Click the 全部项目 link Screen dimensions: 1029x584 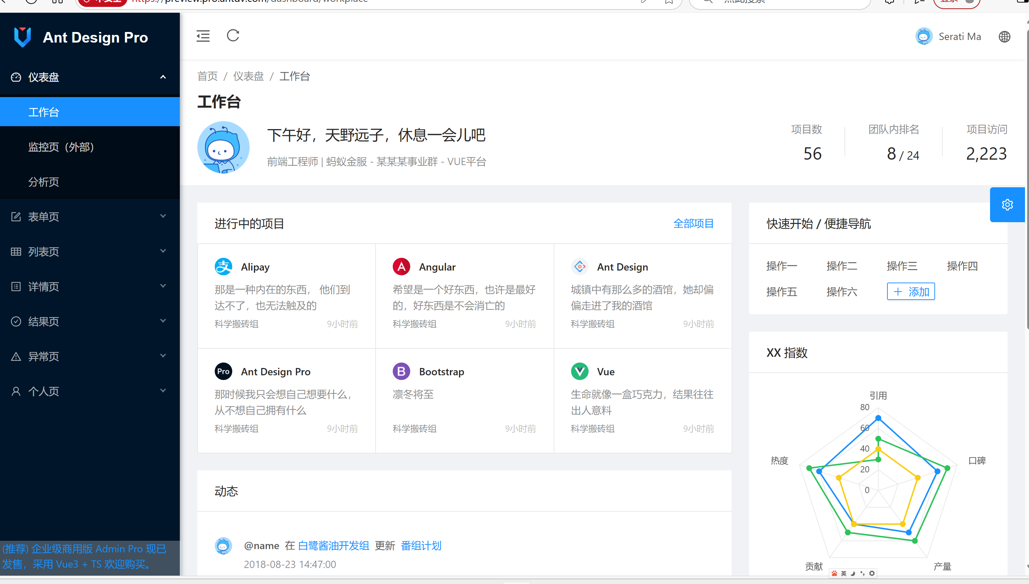(x=693, y=223)
